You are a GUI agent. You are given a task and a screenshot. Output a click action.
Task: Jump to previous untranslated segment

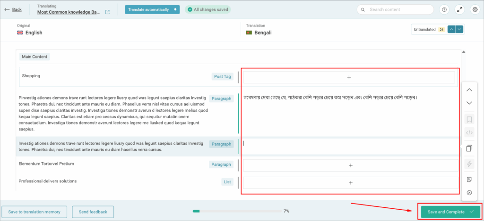point(451,29)
